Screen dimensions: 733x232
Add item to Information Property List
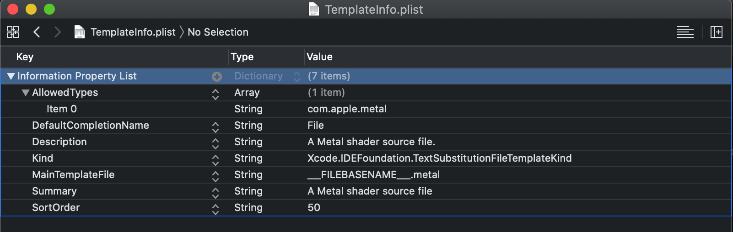(x=217, y=77)
